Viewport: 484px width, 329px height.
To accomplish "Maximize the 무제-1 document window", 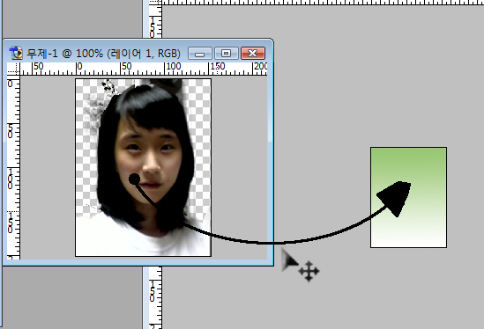I will click(227, 54).
